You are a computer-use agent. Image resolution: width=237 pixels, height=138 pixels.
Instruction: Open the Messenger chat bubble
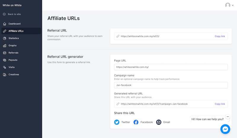point(225,129)
